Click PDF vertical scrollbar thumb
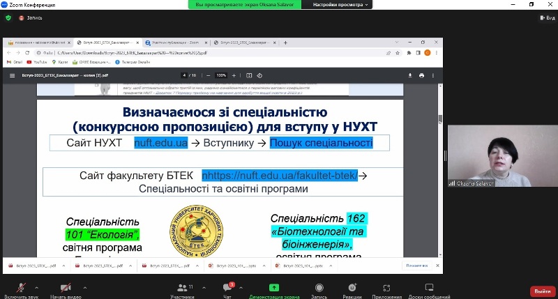The width and height of the screenshot is (558, 299). click(440, 118)
